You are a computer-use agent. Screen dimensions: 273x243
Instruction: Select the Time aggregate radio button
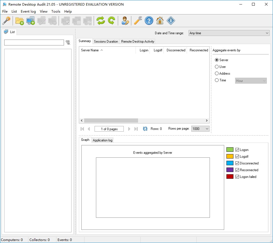click(x=217, y=80)
